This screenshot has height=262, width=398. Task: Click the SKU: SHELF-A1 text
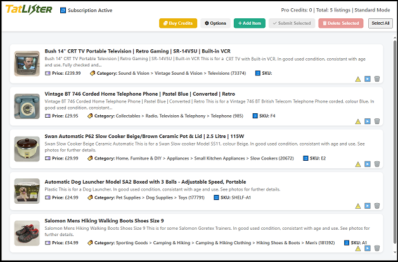236,197
